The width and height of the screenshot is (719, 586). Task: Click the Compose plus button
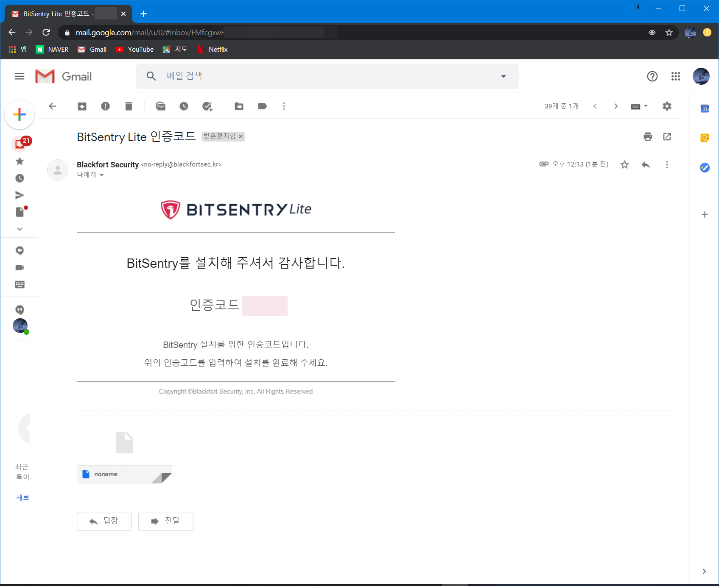pyautogui.click(x=20, y=114)
